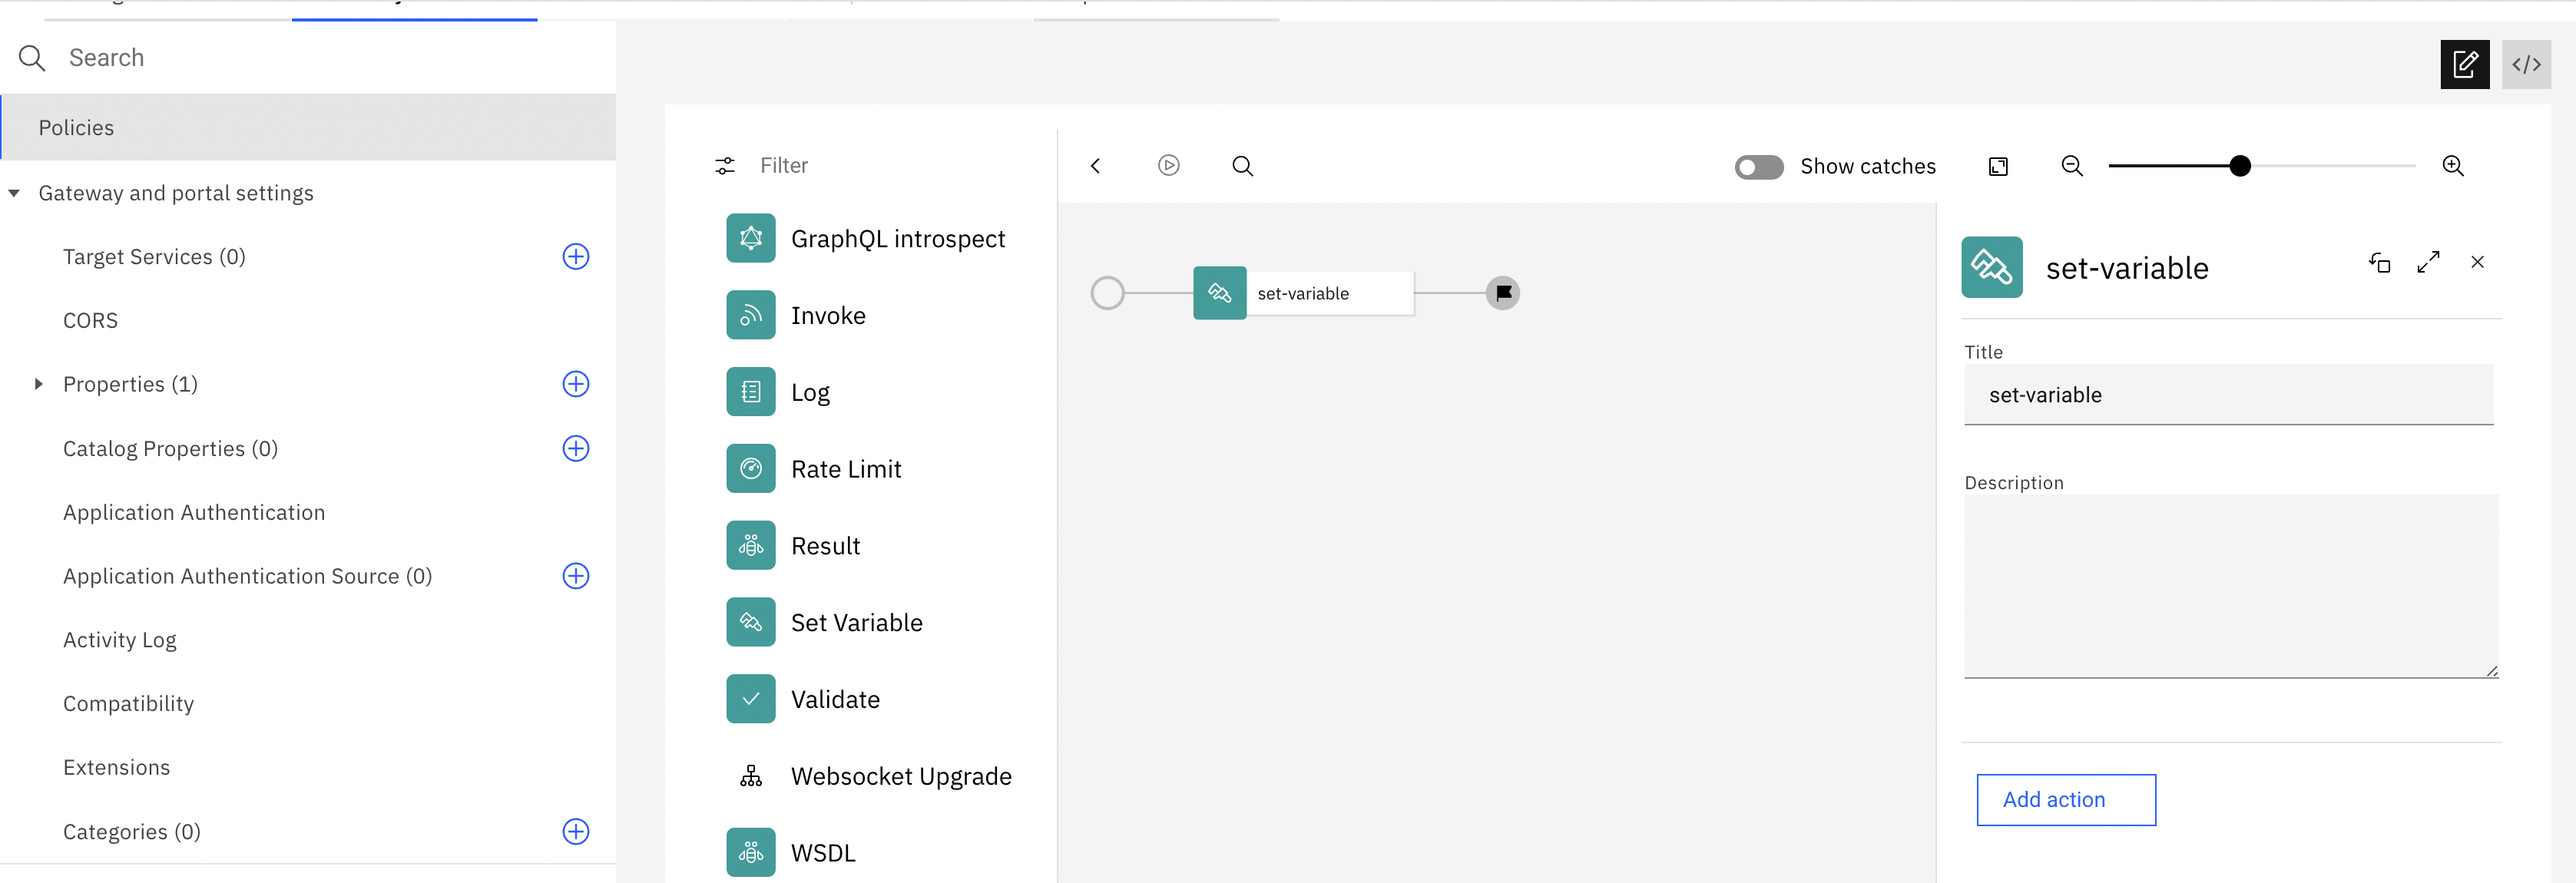
Task: Select the GraphQL introspect policy icon
Action: pyautogui.click(x=750, y=238)
